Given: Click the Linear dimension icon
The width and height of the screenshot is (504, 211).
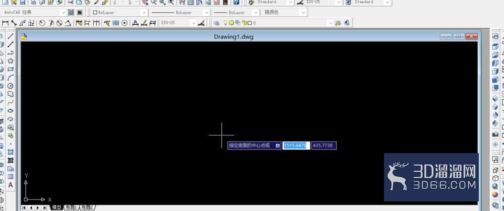Looking at the screenshot, I should pos(5,23).
